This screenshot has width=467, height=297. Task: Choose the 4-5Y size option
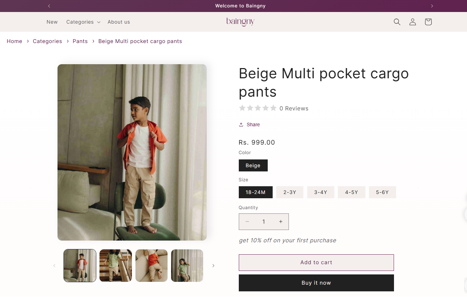[351, 192]
